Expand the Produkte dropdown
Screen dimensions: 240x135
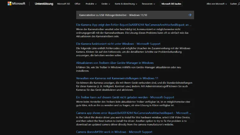point(91,4)
